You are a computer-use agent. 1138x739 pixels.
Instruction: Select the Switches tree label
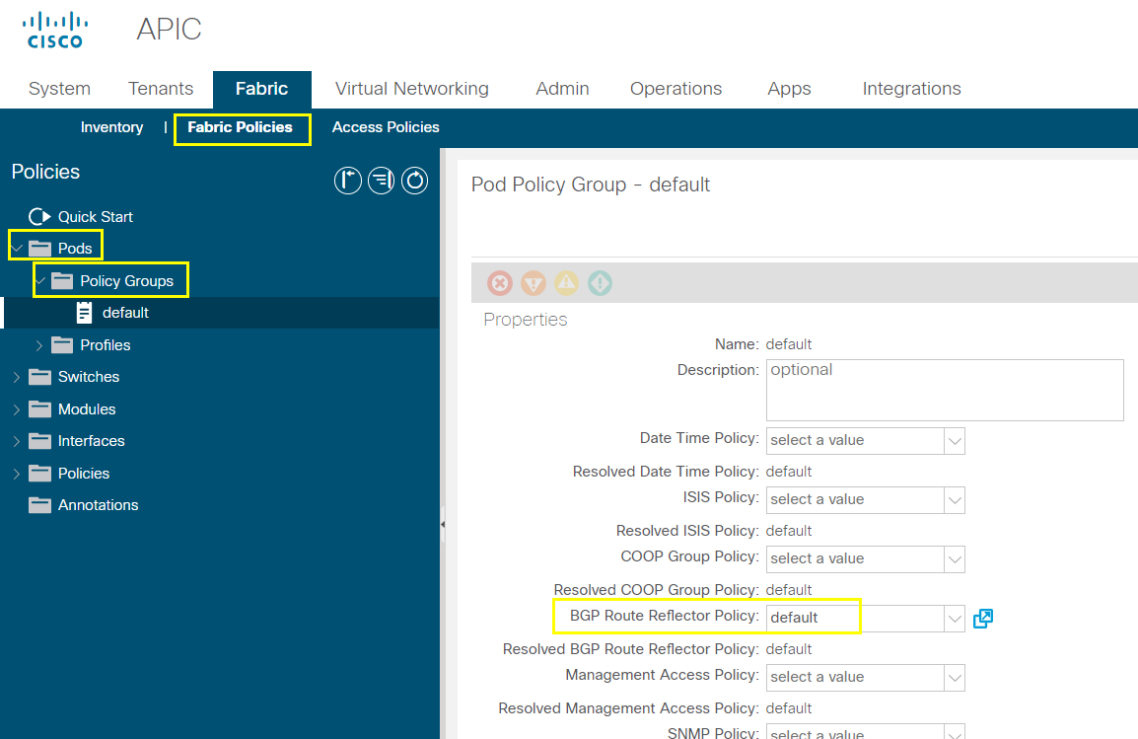(x=89, y=377)
